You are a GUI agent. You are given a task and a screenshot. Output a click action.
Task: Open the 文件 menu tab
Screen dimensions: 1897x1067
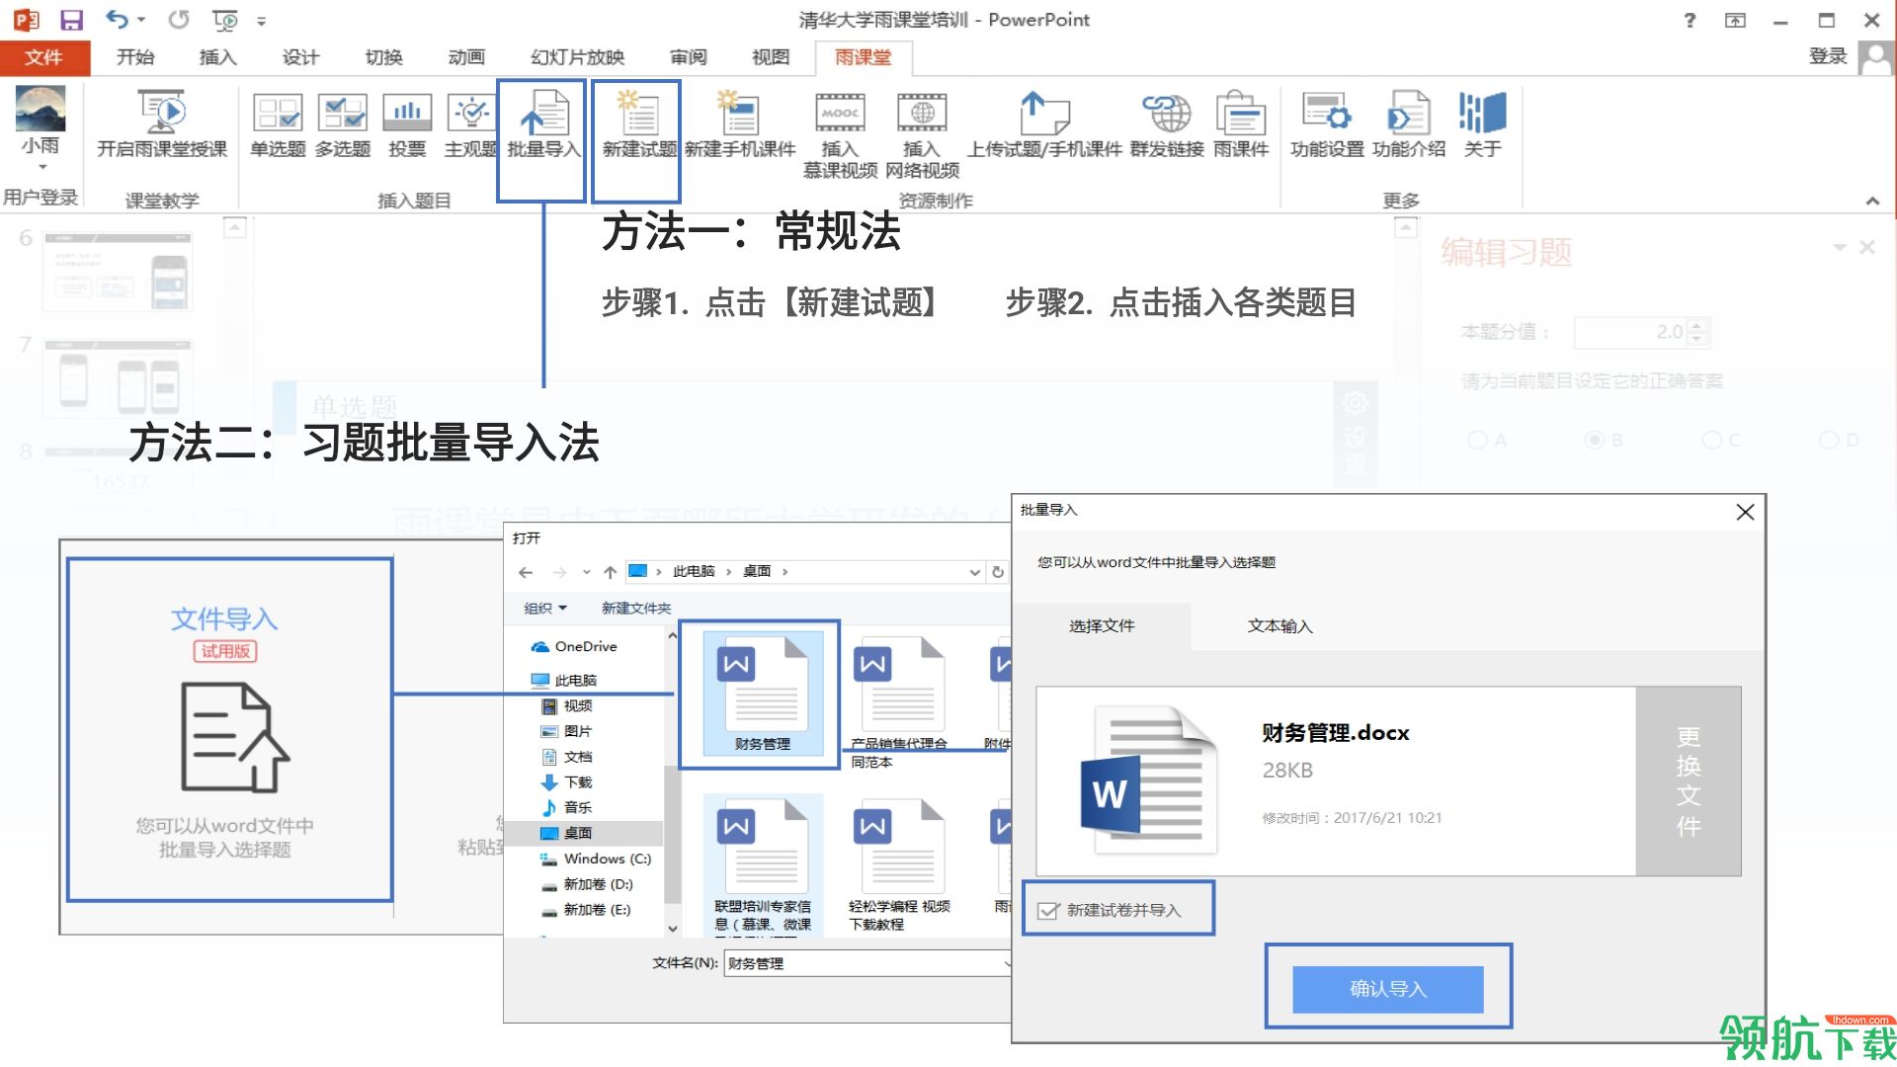point(44,57)
